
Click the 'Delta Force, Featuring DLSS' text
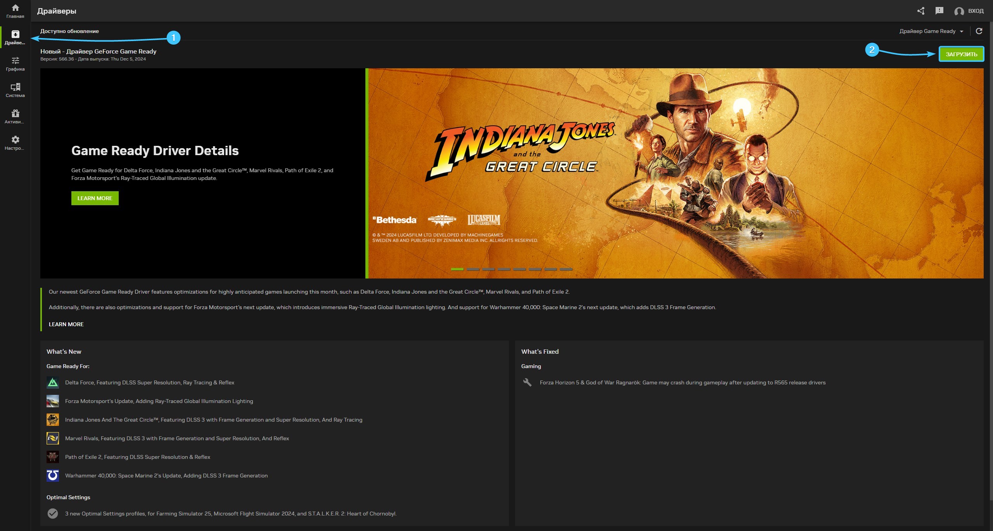pyautogui.click(x=150, y=382)
